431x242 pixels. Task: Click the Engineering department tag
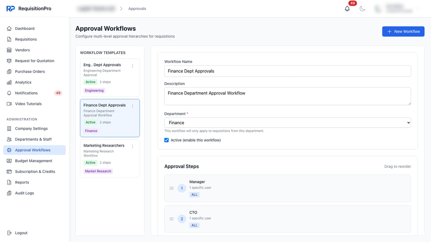click(x=94, y=91)
